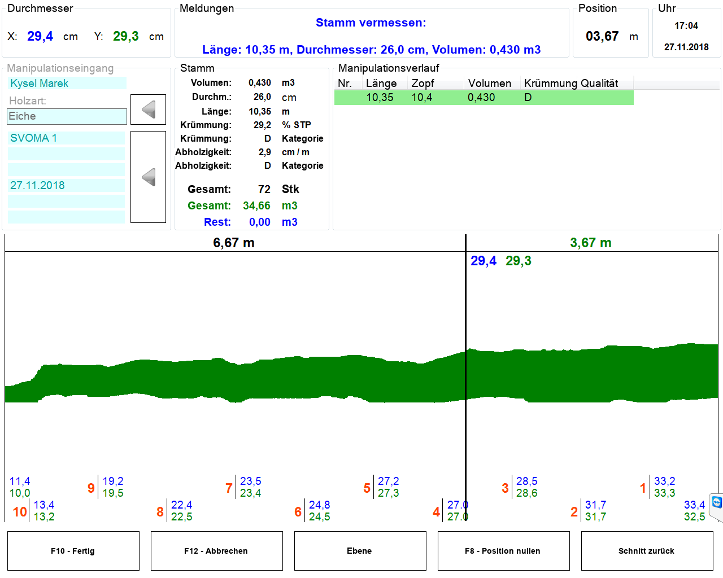This screenshot has width=723, height=578.
Task: Click F8 - Position nullen button
Action: point(503,551)
